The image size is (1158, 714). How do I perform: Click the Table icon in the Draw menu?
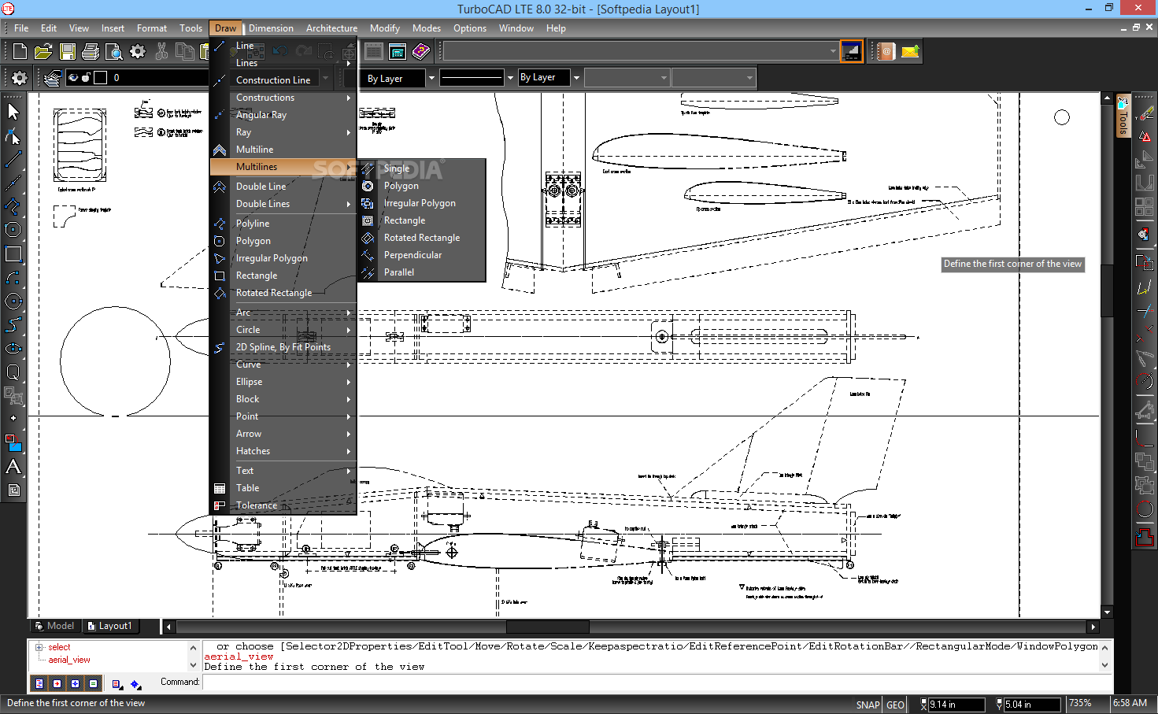(220, 488)
